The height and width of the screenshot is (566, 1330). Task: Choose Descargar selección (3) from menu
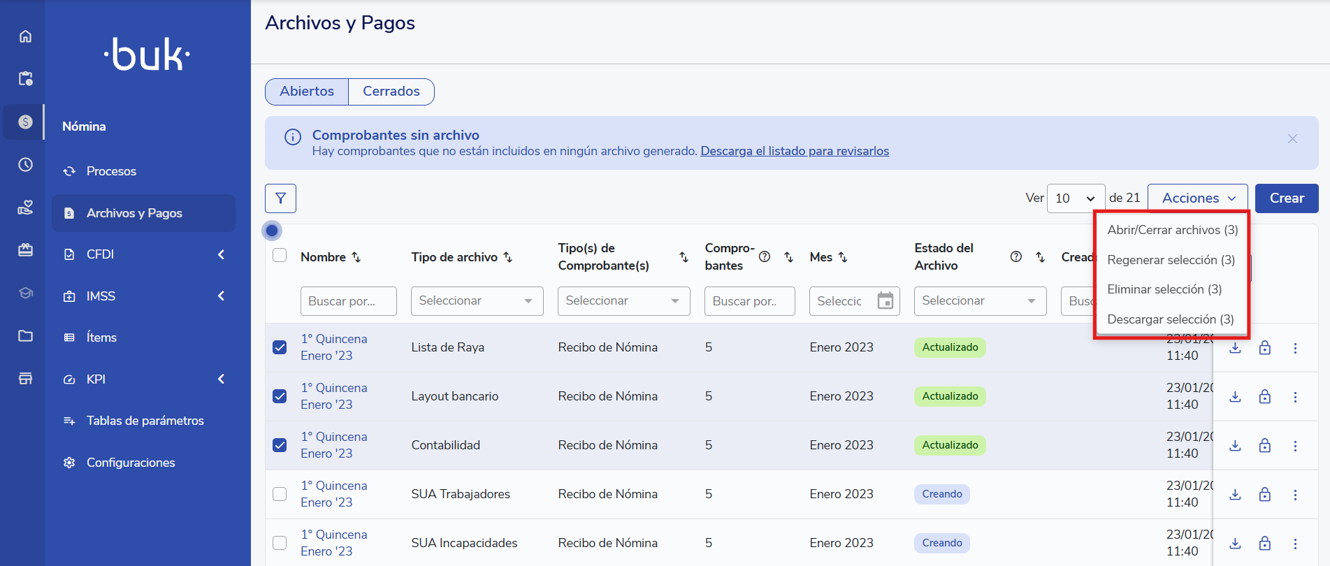click(x=1170, y=319)
